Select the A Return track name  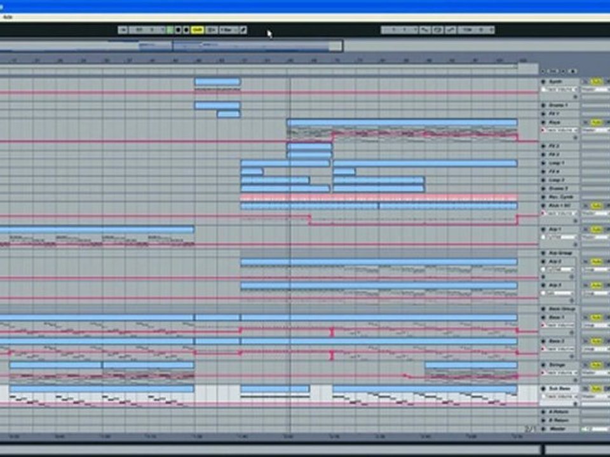click(559, 412)
